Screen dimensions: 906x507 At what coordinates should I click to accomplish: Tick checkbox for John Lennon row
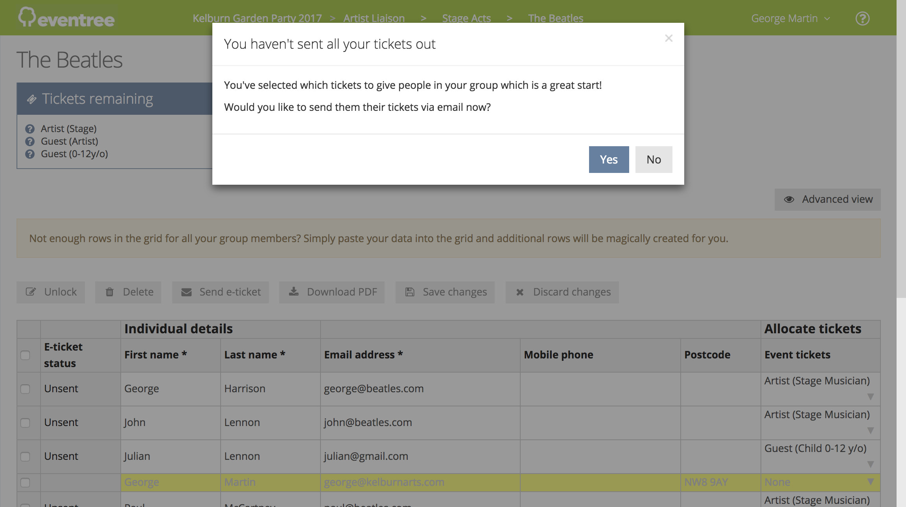pos(25,423)
